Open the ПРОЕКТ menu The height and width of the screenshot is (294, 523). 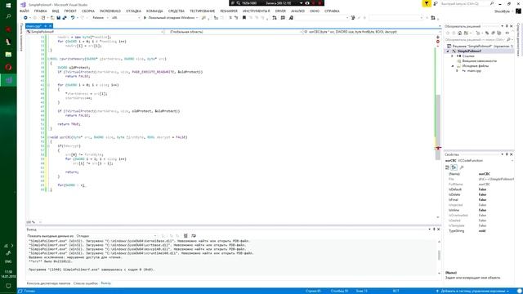(70, 11)
